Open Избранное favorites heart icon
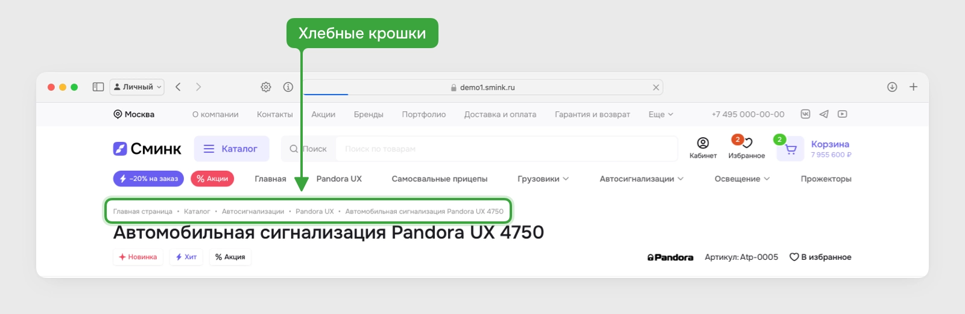The width and height of the screenshot is (965, 314). point(747,143)
